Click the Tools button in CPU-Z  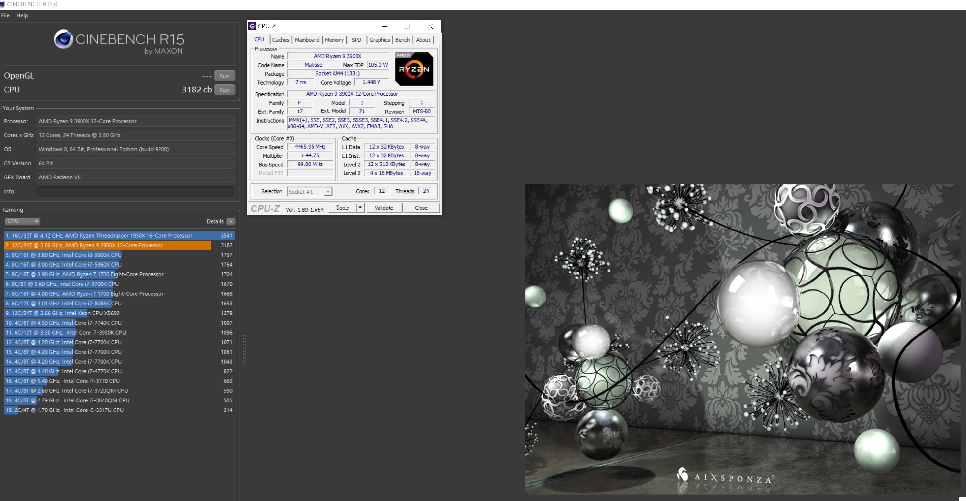click(x=342, y=208)
